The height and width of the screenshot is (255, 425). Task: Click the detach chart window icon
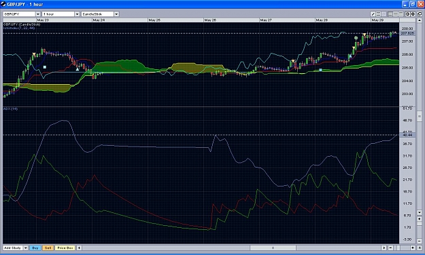pyautogui.click(x=420, y=14)
